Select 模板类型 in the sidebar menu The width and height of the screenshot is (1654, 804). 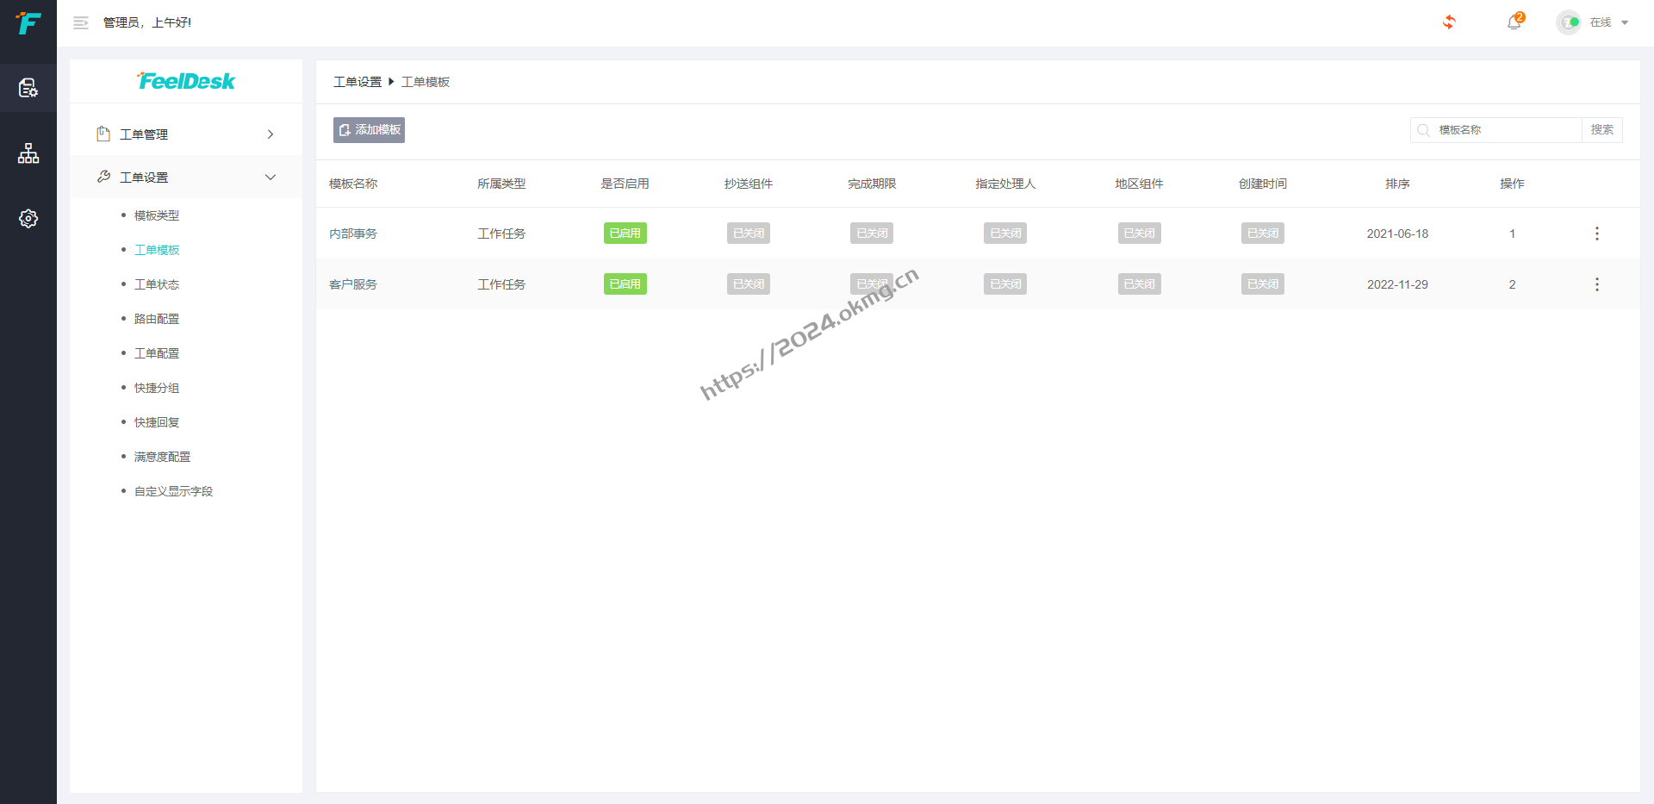point(157,215)
